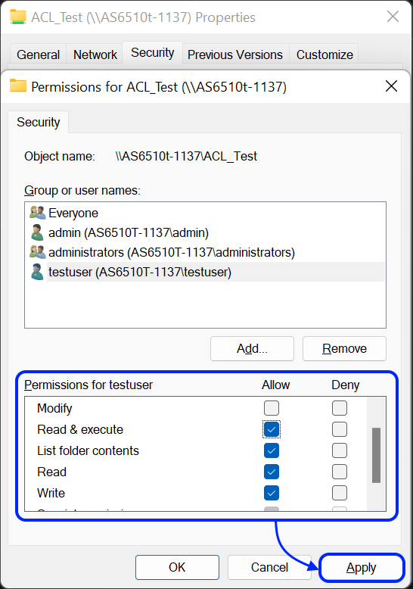Select the administrators group icon

point(38,252)
